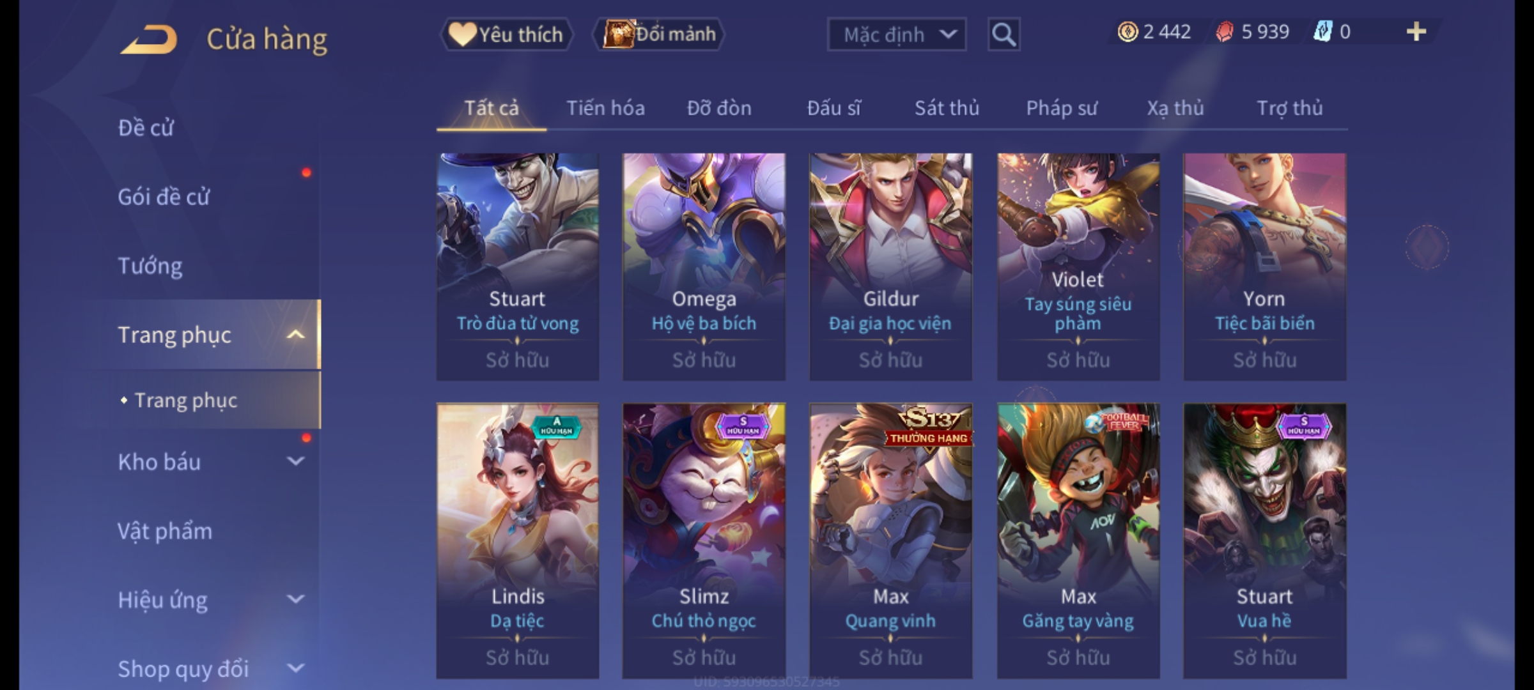
Task: Click the red ruby currency icon
Action: tap(1225, 32)
